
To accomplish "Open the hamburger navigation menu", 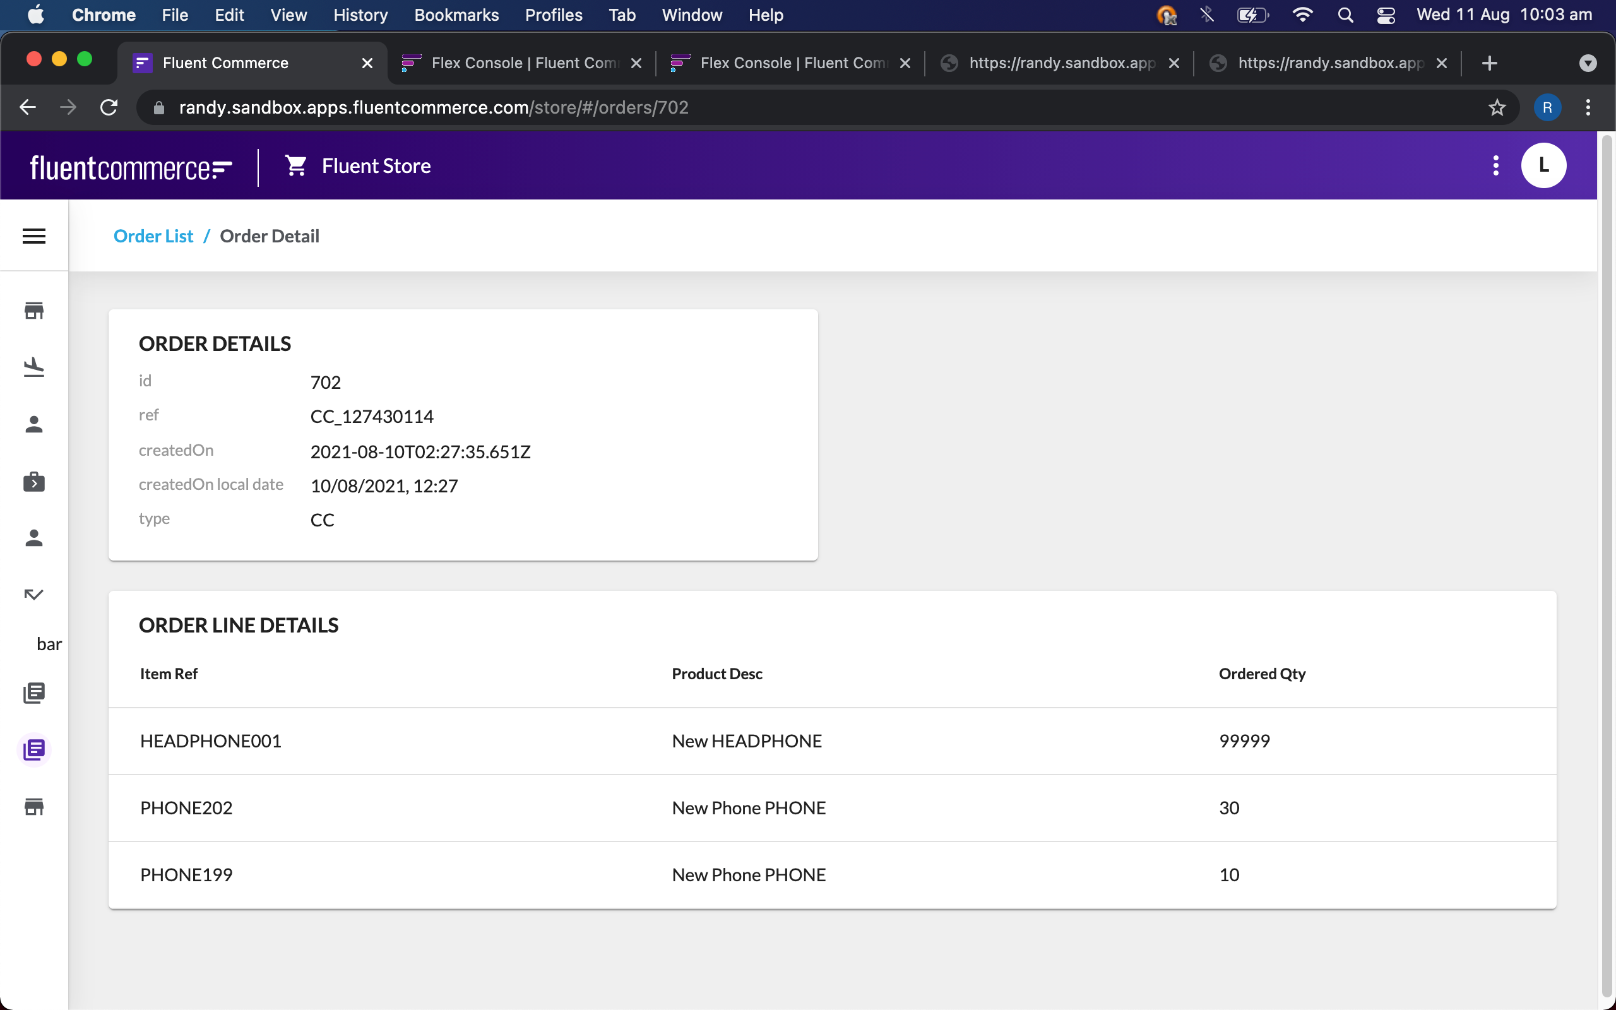I will click(34, 236).
